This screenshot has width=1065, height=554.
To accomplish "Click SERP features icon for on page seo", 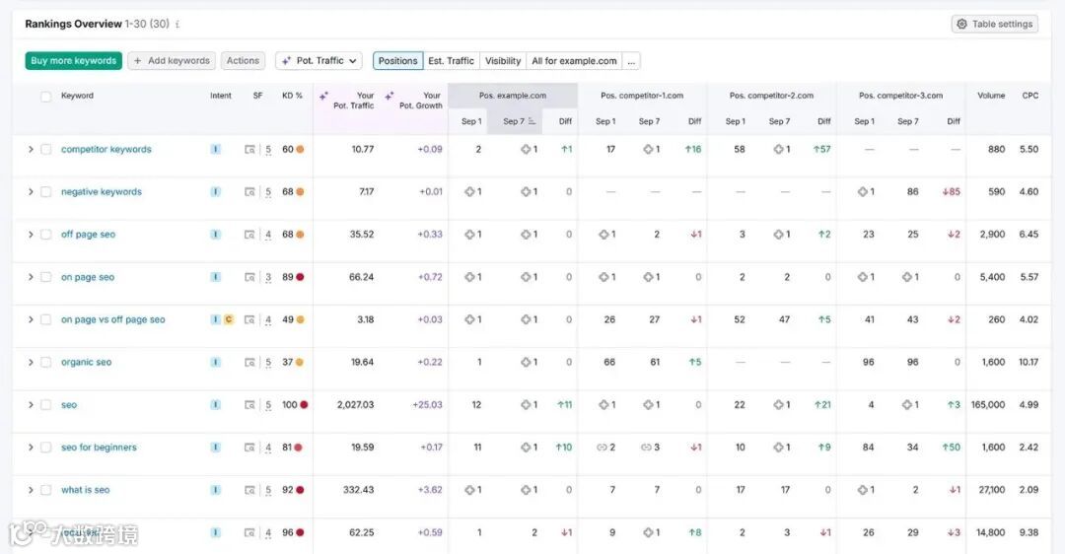I will coord(249,277).
